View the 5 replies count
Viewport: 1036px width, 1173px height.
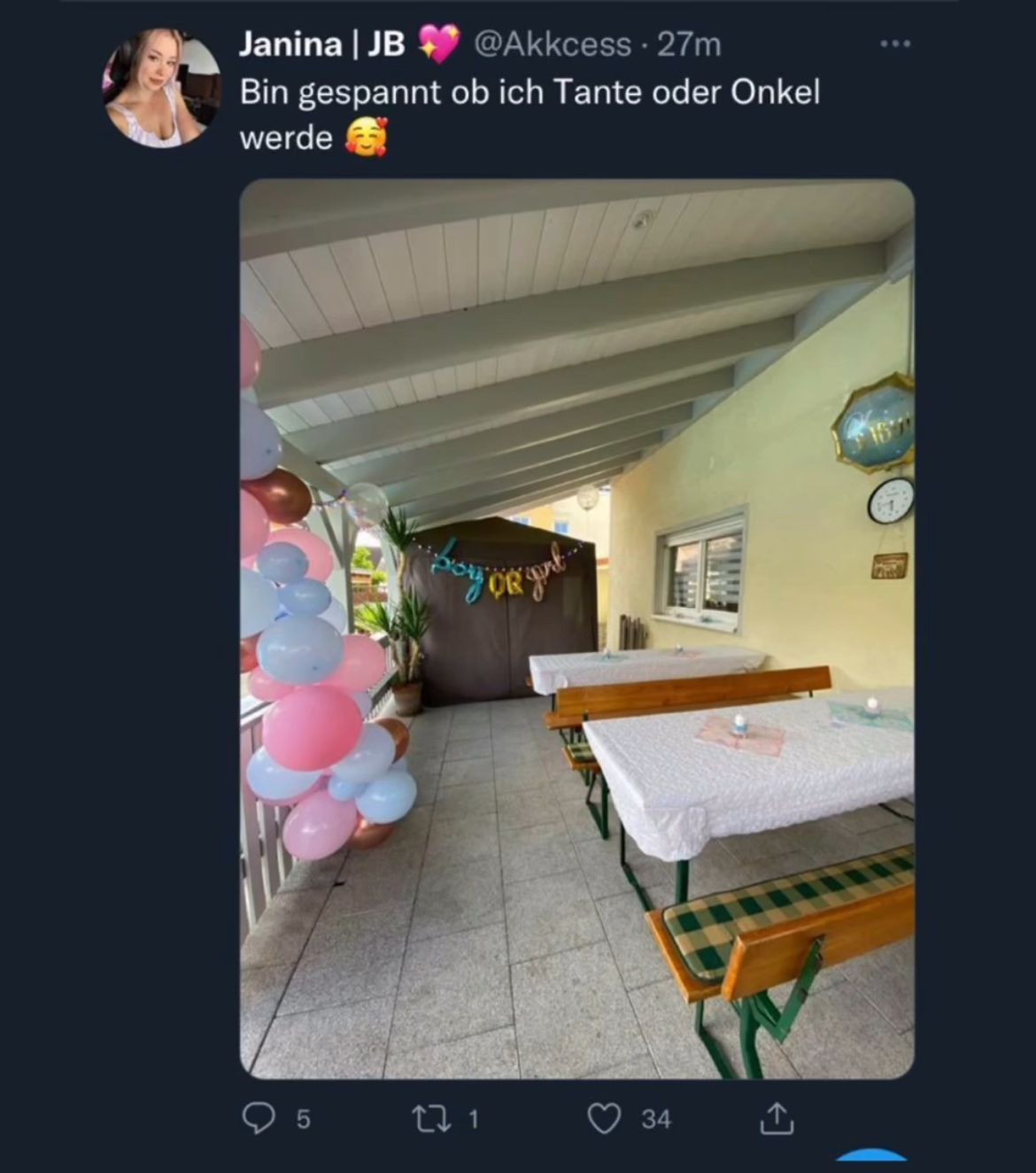303,1120
